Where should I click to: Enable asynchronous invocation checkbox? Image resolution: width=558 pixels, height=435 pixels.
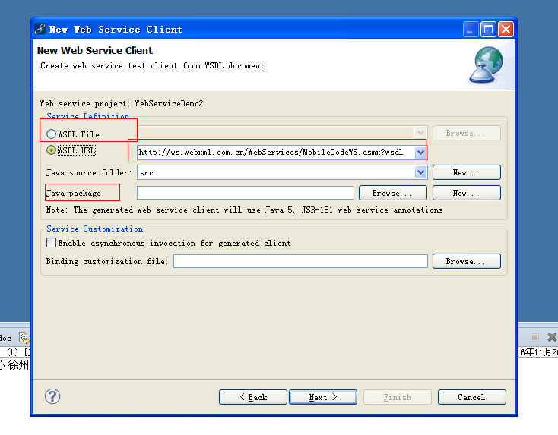pyautogui.click(x=51, y=243)
